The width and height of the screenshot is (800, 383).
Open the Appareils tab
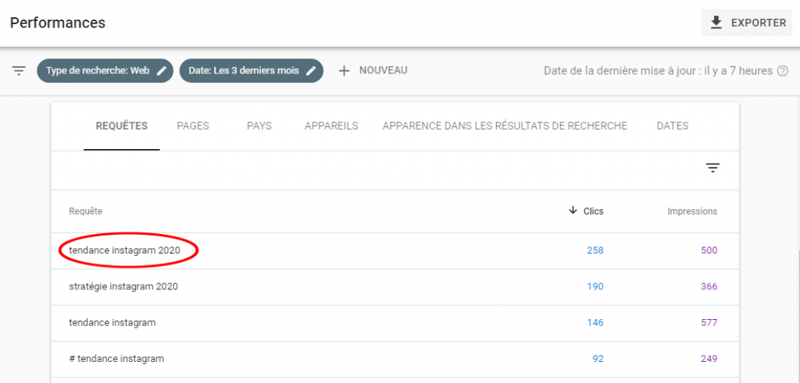click(x=331, y=126)
